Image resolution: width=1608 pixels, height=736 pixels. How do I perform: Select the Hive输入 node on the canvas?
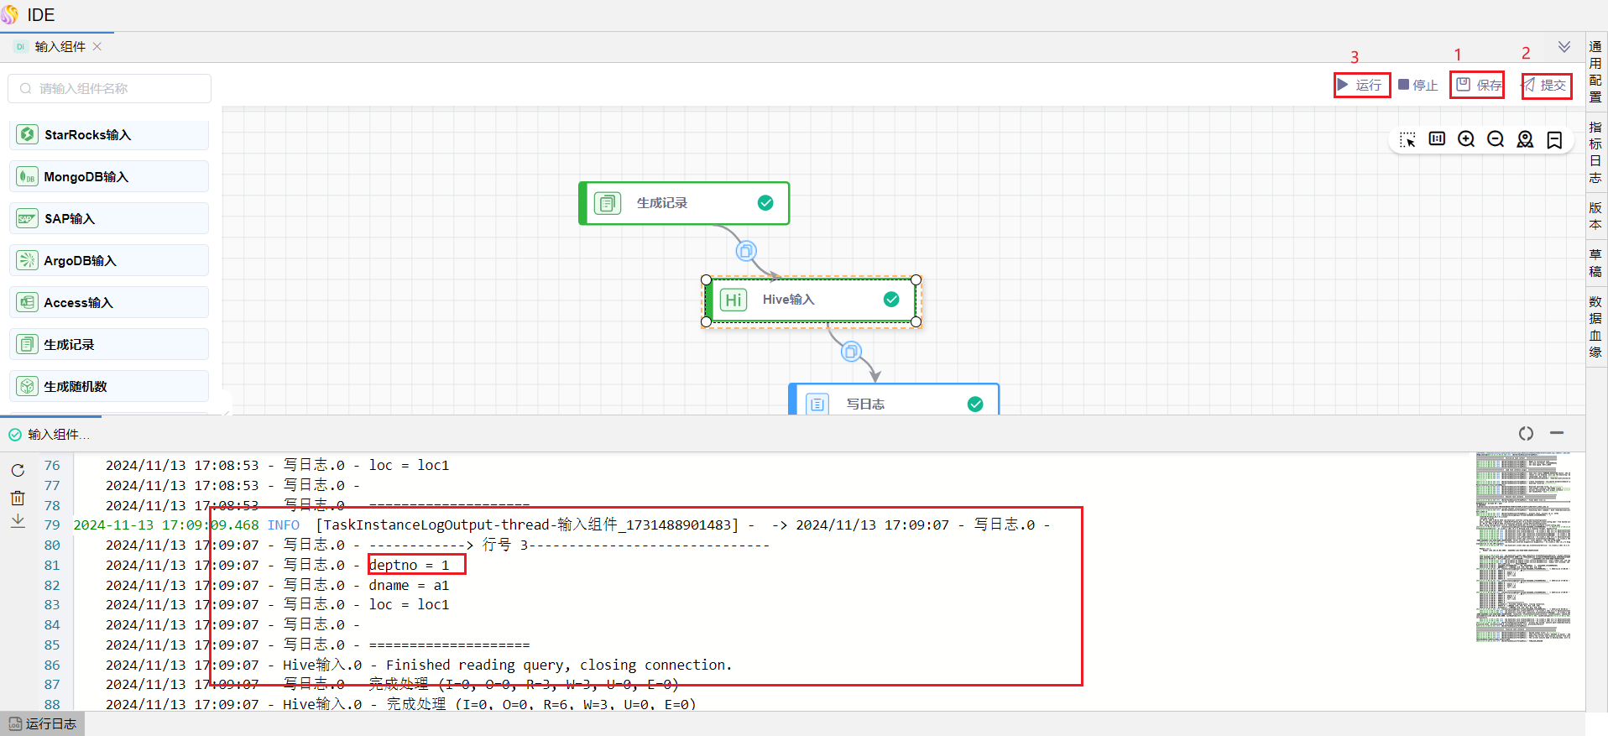click(811, 300)
